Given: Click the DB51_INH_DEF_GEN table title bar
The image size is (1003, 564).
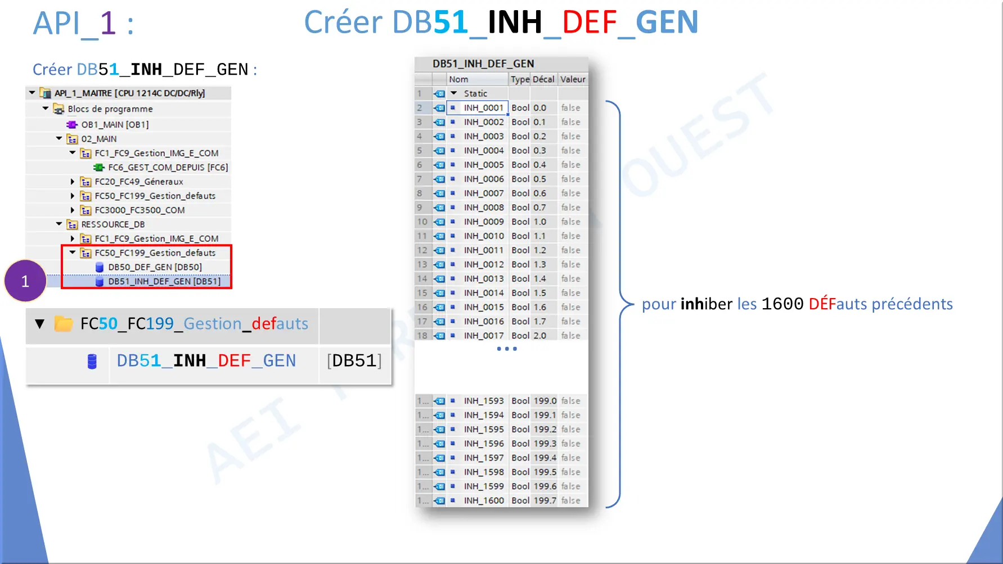Looking at the screenshot, I should pyautogui.click(x=501, y=64).
